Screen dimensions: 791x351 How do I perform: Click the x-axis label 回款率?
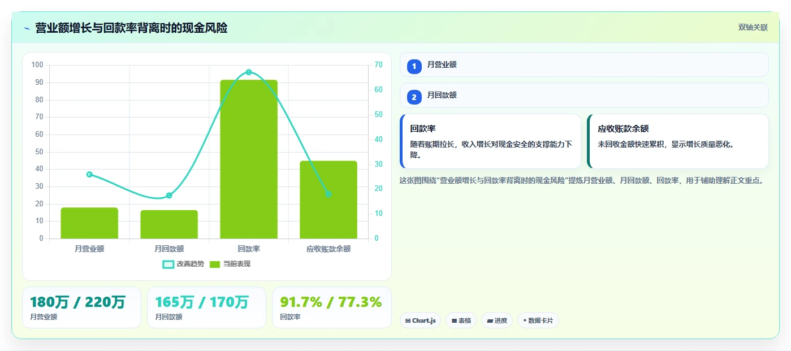coord(249,249)
